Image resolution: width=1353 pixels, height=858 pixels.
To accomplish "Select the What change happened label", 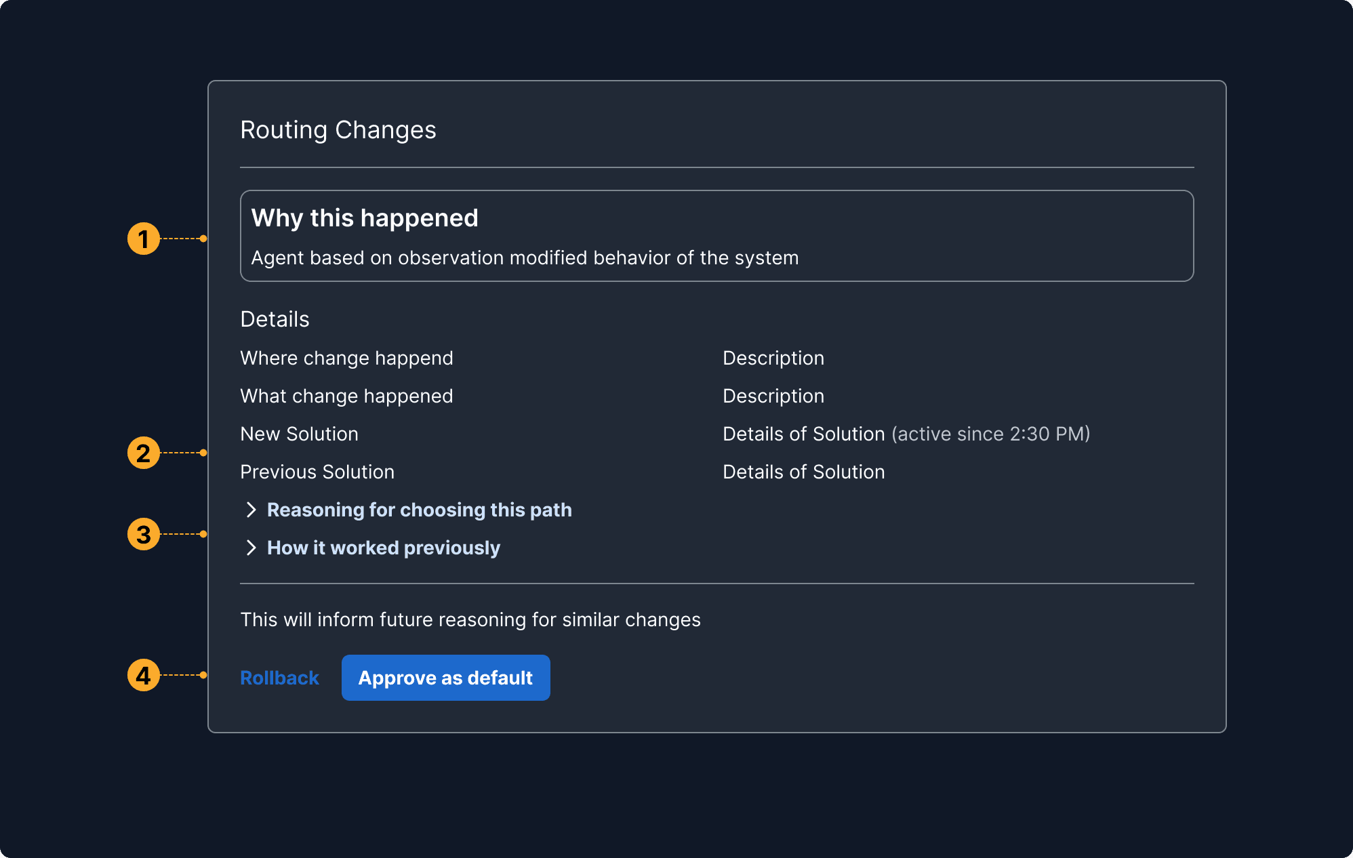I will coord(346,396).
